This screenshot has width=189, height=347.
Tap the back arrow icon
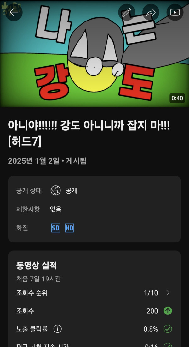[14, 12]
